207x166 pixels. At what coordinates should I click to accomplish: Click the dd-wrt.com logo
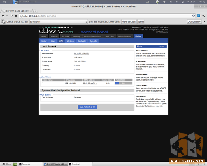tap(56, 30)
